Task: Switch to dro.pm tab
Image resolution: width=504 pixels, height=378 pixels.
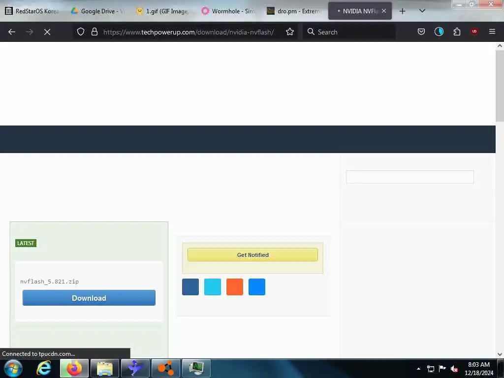Action: 294,11
